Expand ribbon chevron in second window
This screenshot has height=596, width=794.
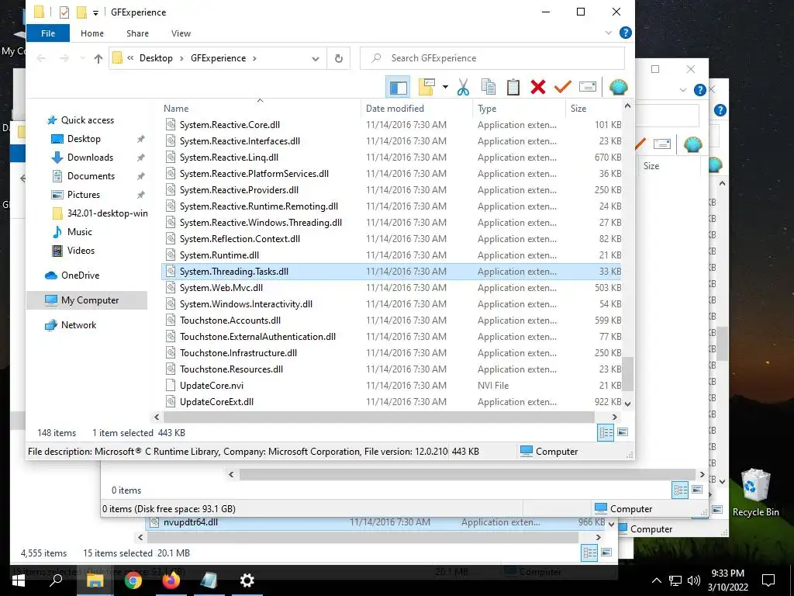[682, 90]
